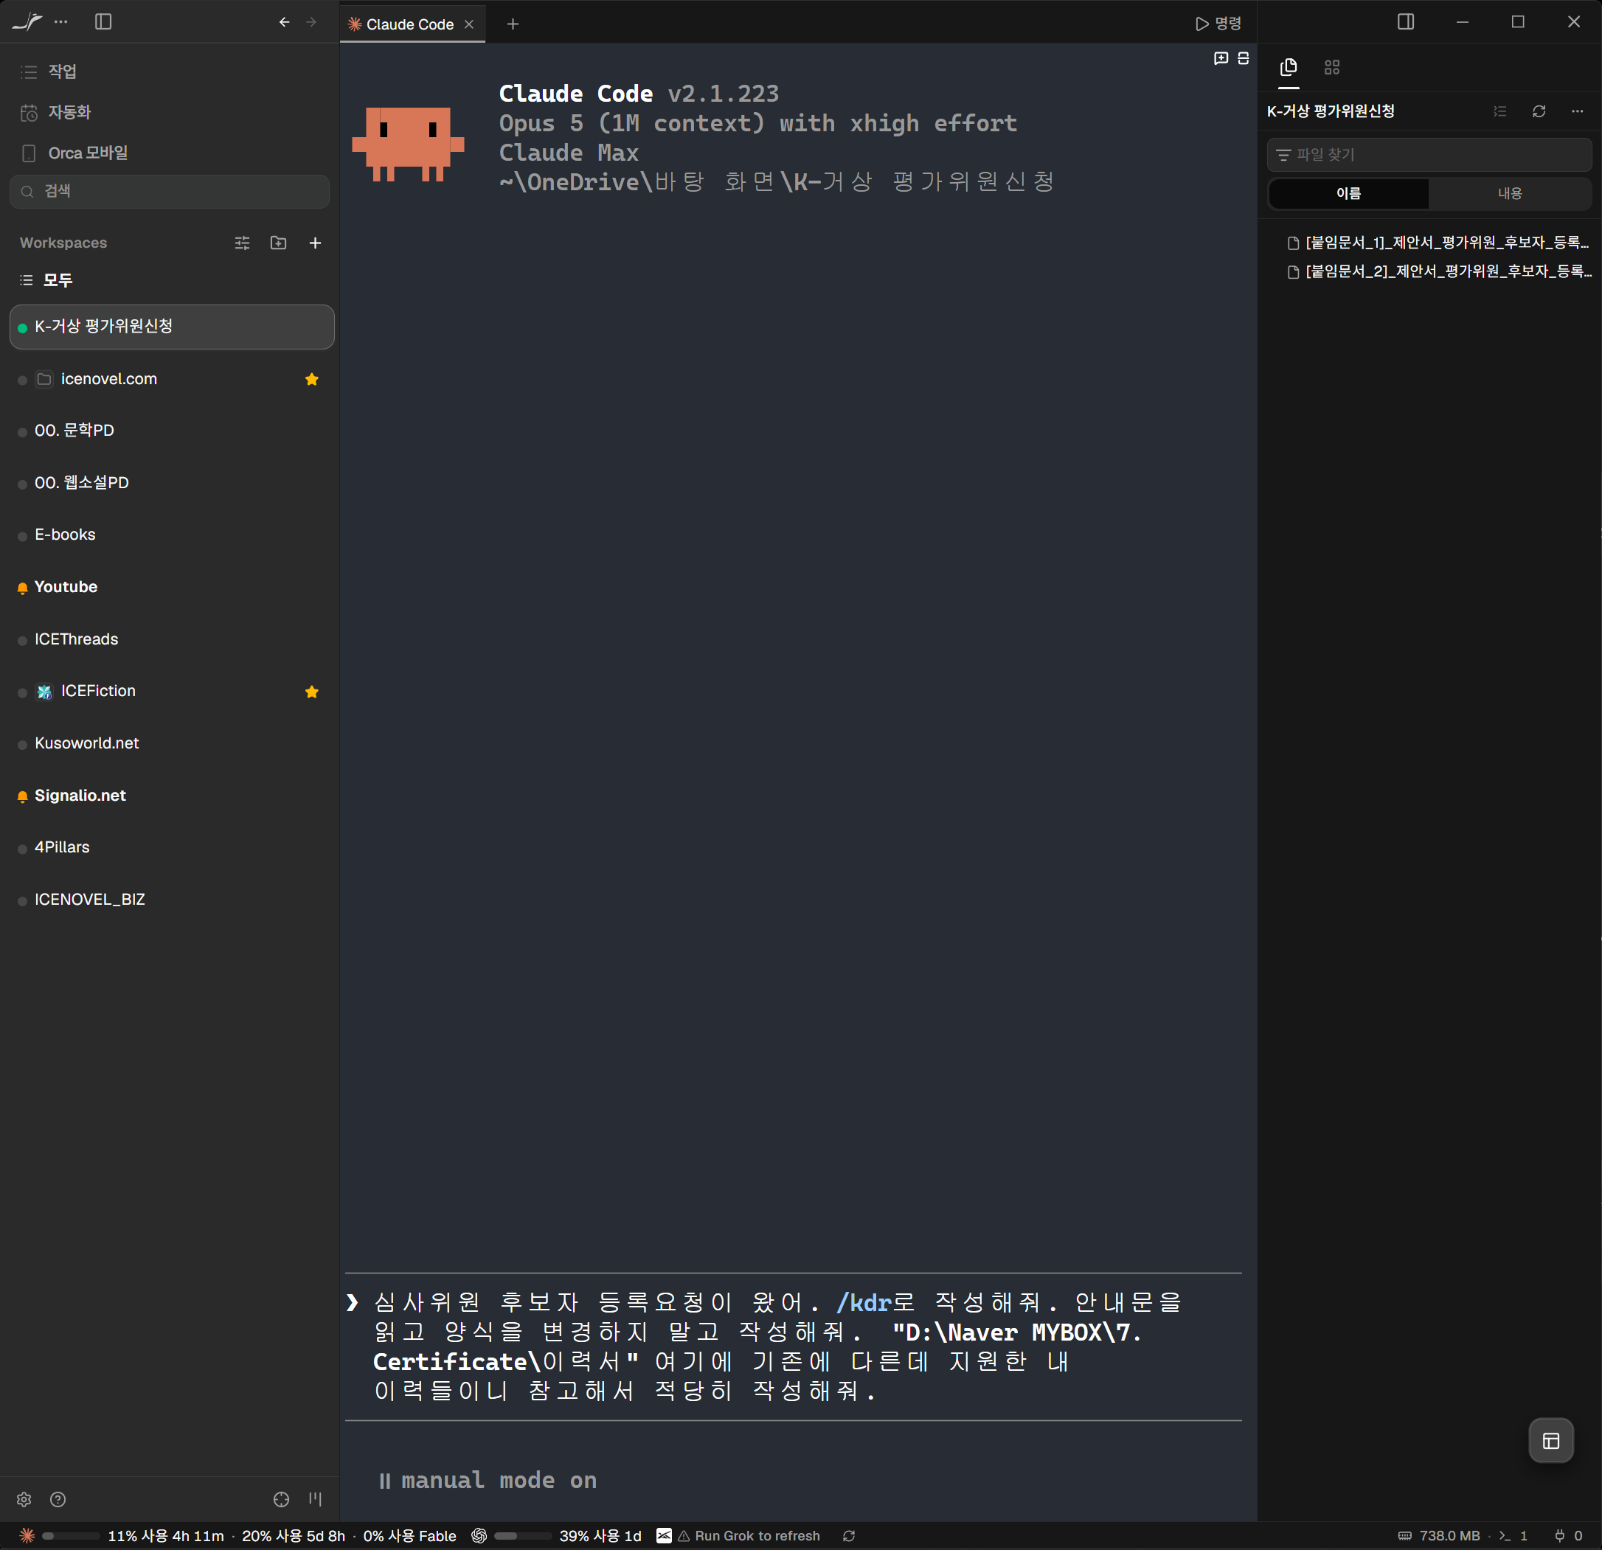Open the ICEFiction workspace
This screenshot has width=1602, height=1550.
point(172,691)
